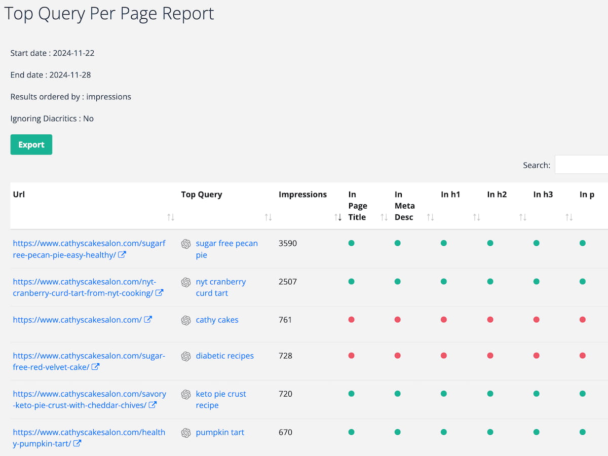Click the Impressions column header
Screen dimensions: 608x456
click(302, 195)
